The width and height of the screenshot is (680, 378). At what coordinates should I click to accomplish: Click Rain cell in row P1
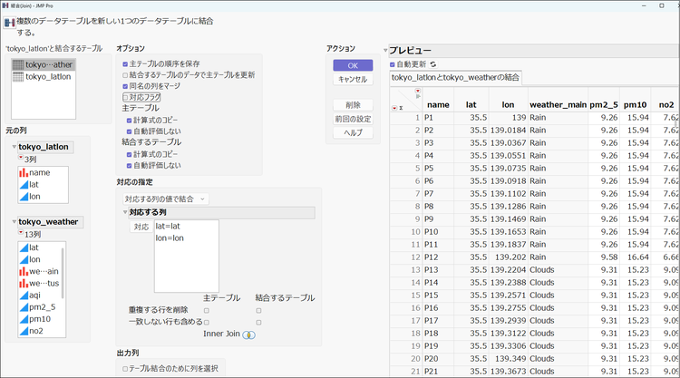[x=559, y=118]
